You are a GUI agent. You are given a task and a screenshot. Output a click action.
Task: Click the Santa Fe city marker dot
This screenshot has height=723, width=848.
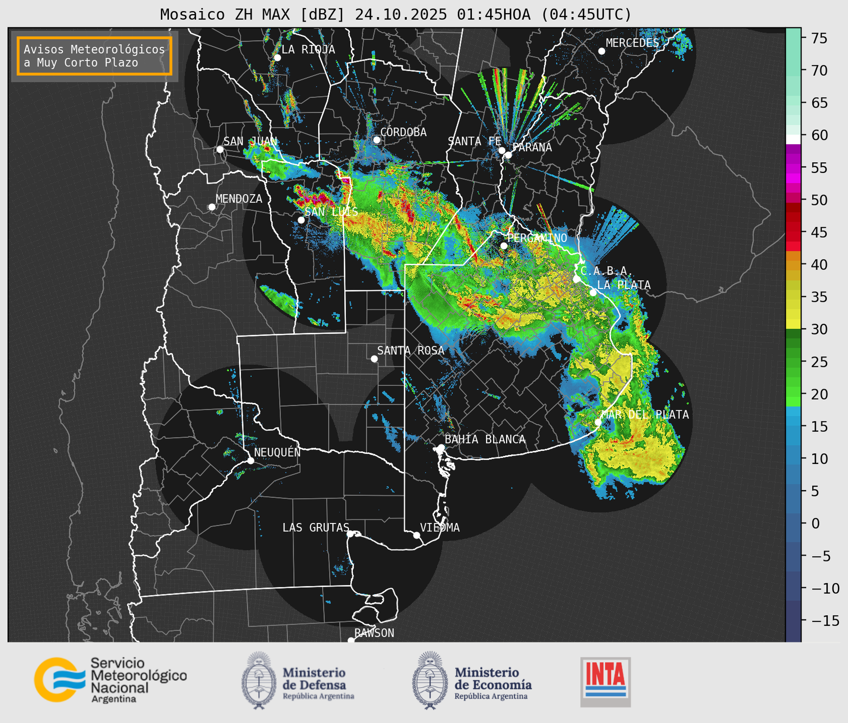pyautogui.click(x=502, y=150)
